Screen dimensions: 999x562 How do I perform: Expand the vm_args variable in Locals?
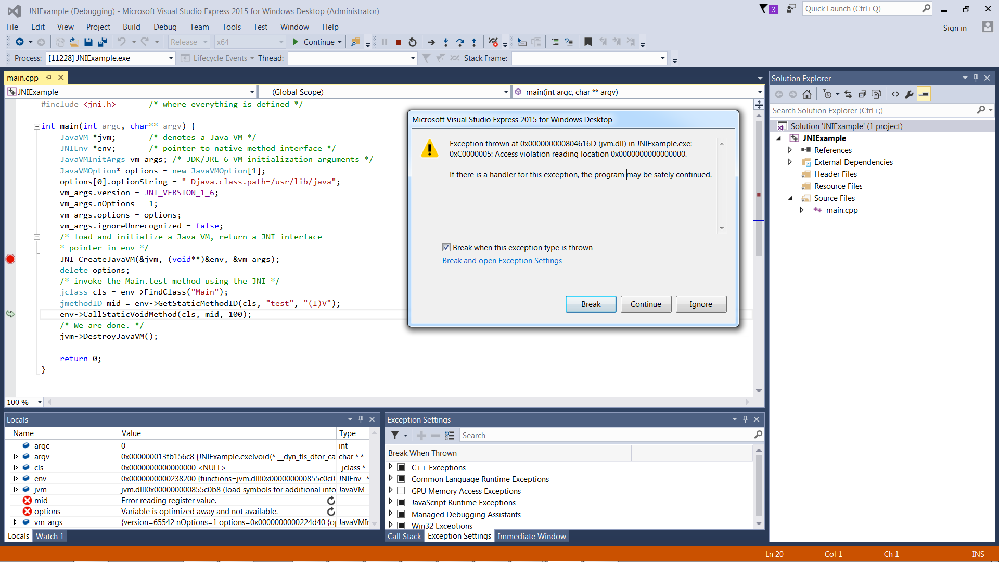[16, 522]
